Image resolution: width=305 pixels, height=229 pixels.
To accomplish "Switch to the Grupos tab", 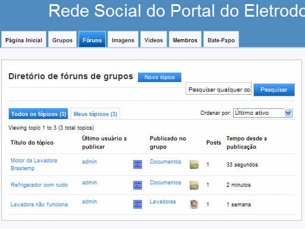I will pyautogui.click(x=62, y=39).
